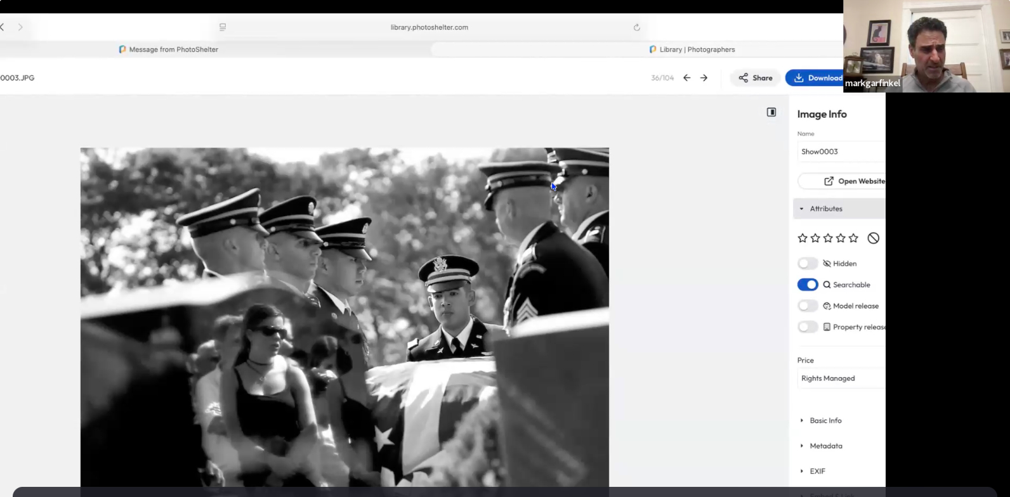Clear rating with the circle-slash icon
This screenshot has height=497, width=1010.
click(874, 238)
